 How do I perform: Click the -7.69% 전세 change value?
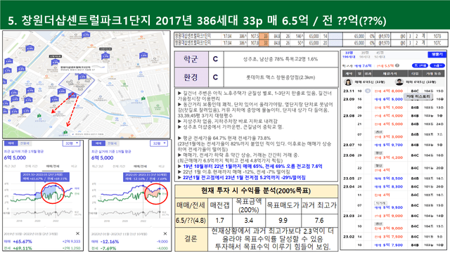point(108,248)
